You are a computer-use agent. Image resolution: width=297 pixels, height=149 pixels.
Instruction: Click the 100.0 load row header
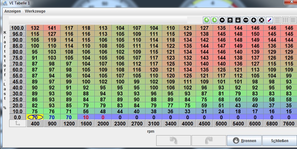18,28
